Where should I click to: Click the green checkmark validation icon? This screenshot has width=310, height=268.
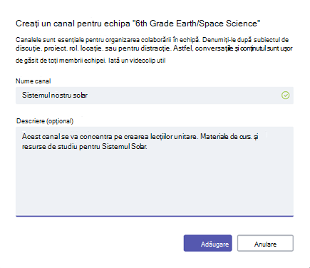tap(285, 96)
